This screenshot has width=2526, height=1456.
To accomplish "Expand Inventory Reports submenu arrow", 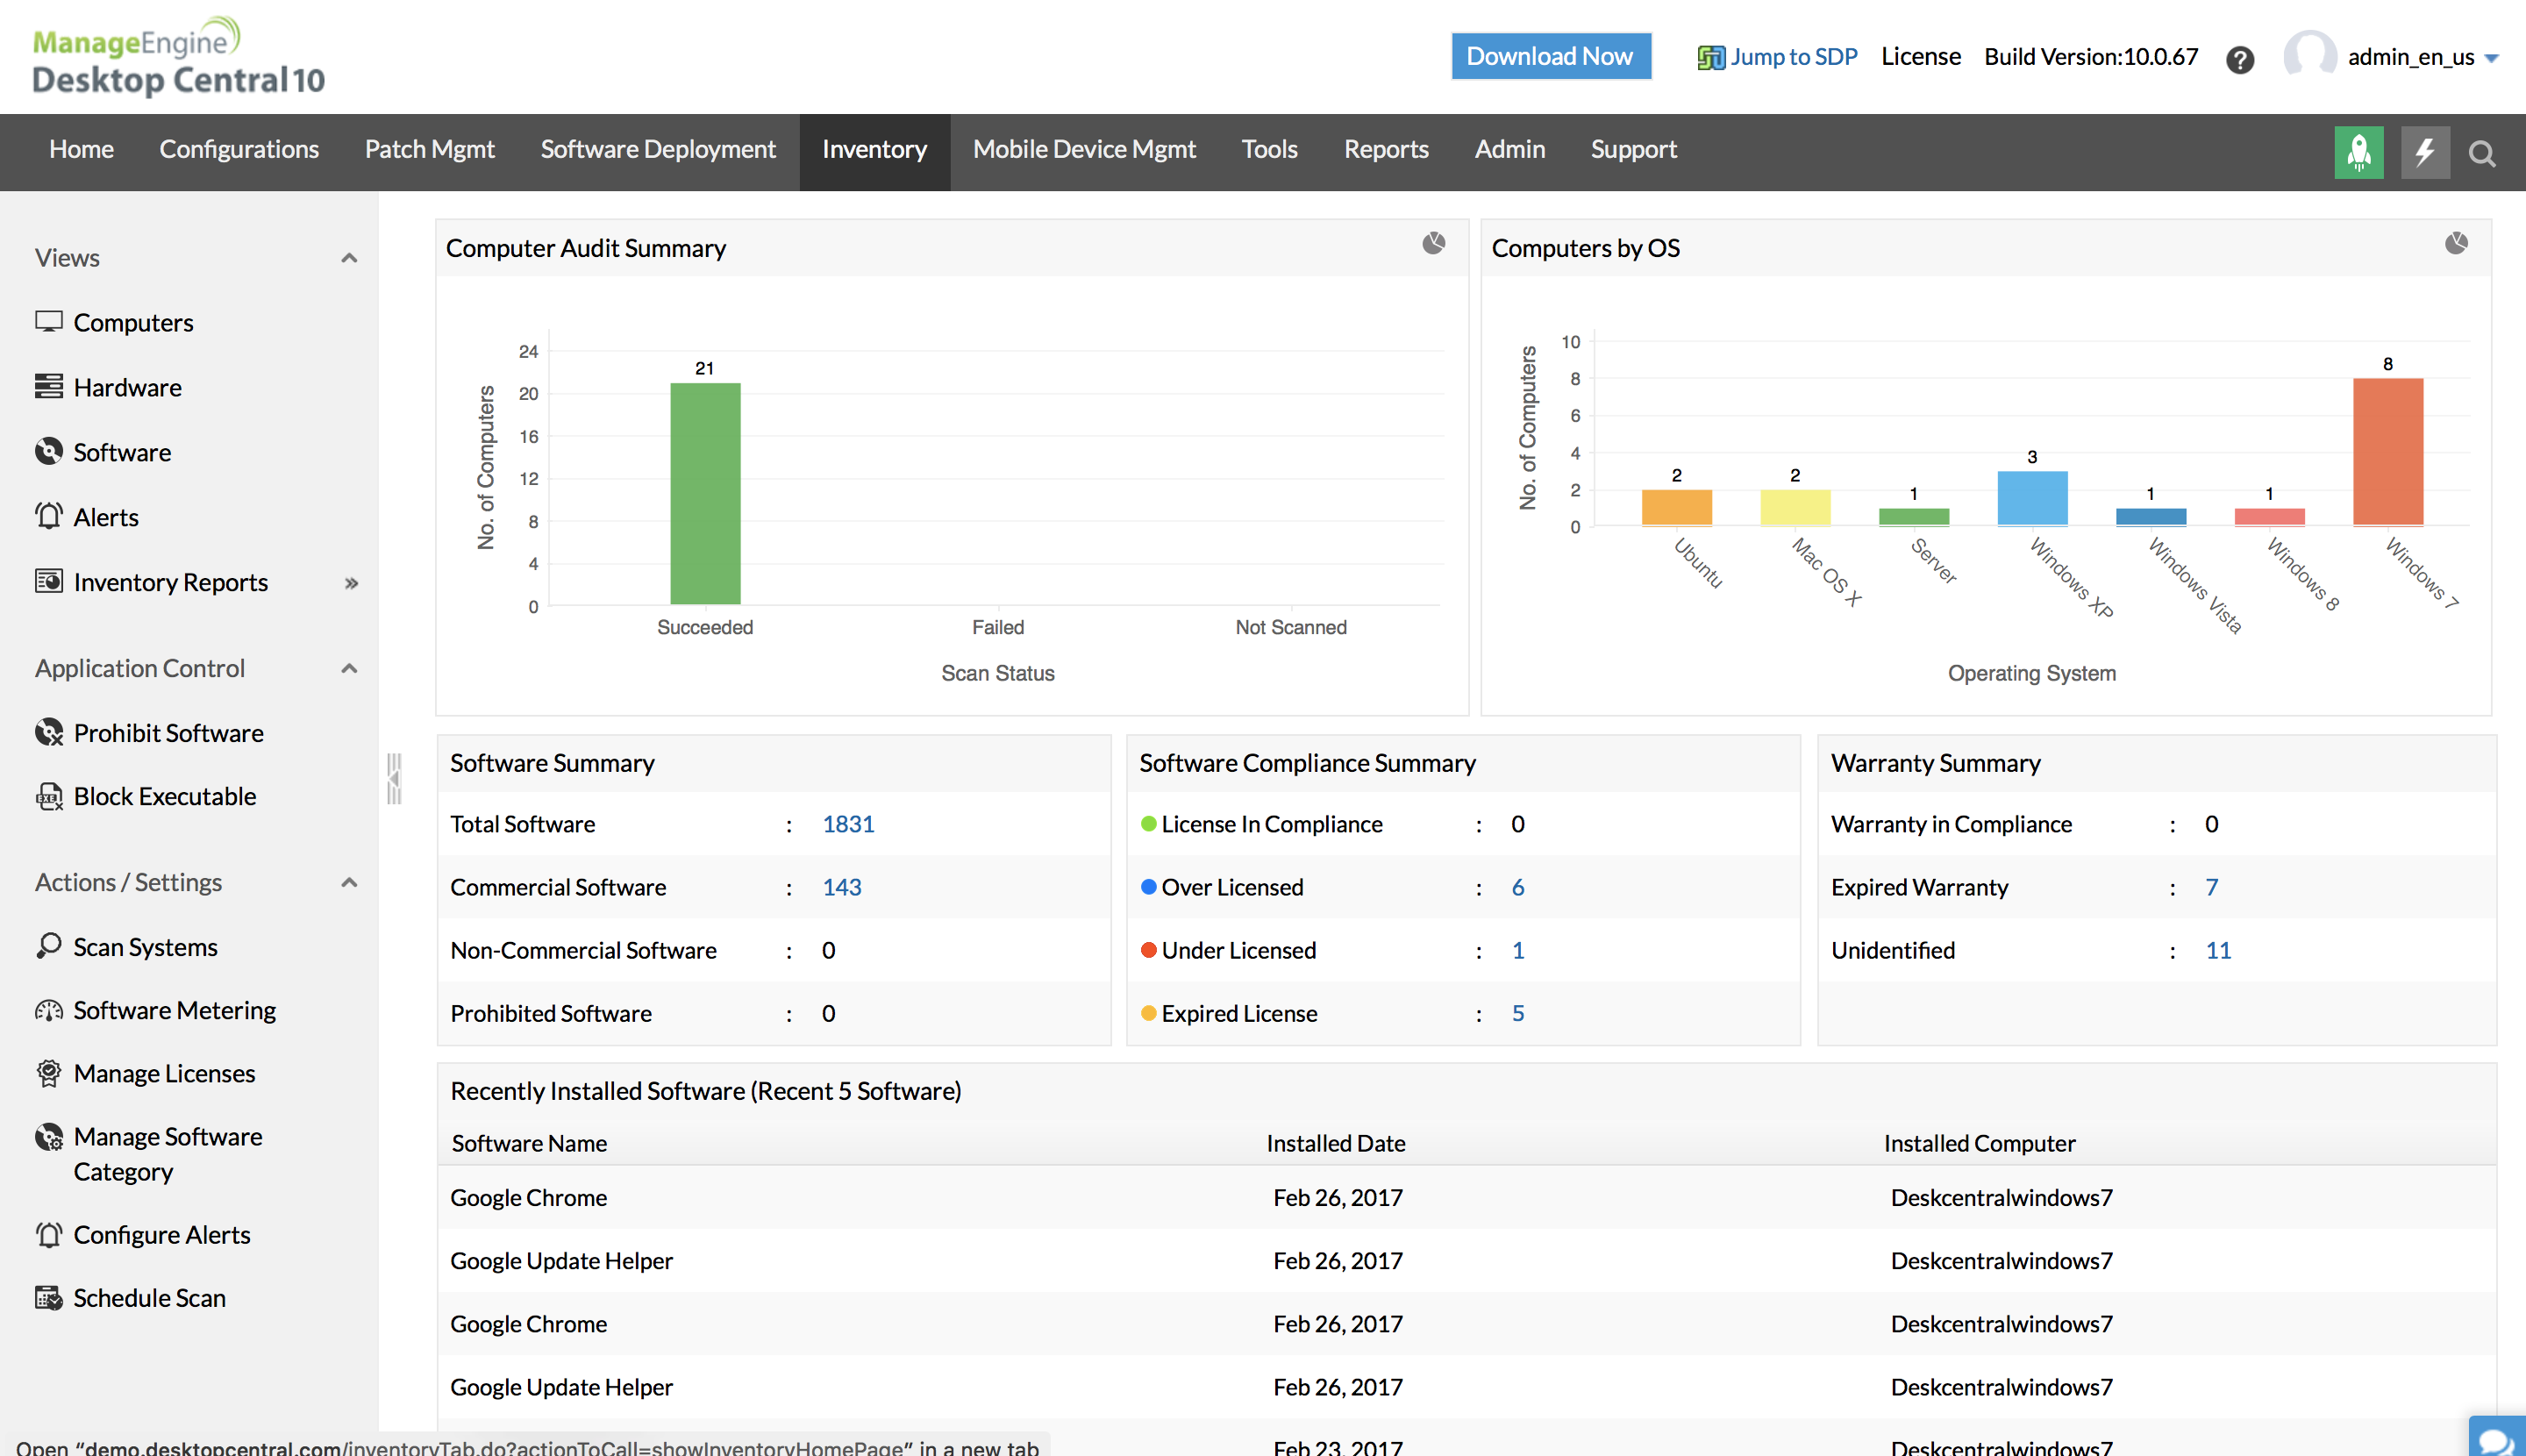I will click(x=351, y=583).
